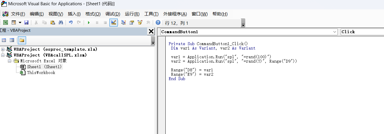
Task: Select Sheet1 (Sheet1) in project tree
Action: coord(44,67)
